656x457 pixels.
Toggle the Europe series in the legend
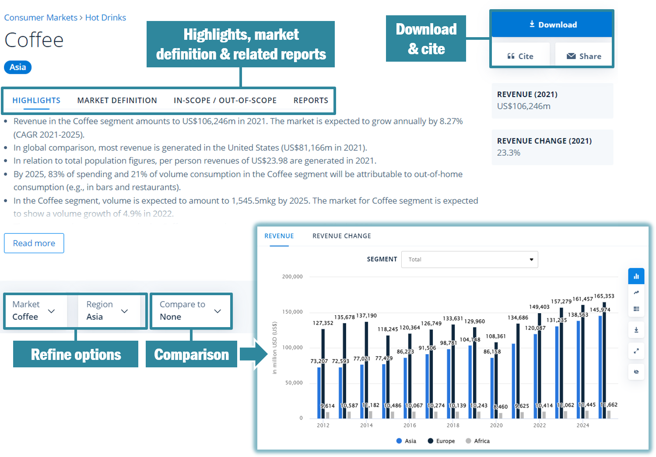(441, 441)
